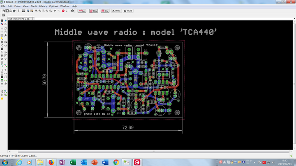
Task: Switch to Google Chrome in the taskbar
Action: 116,162
